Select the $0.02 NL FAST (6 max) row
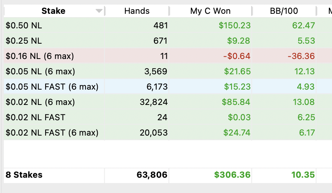This screenshot has width=332, height=193. 168,132
